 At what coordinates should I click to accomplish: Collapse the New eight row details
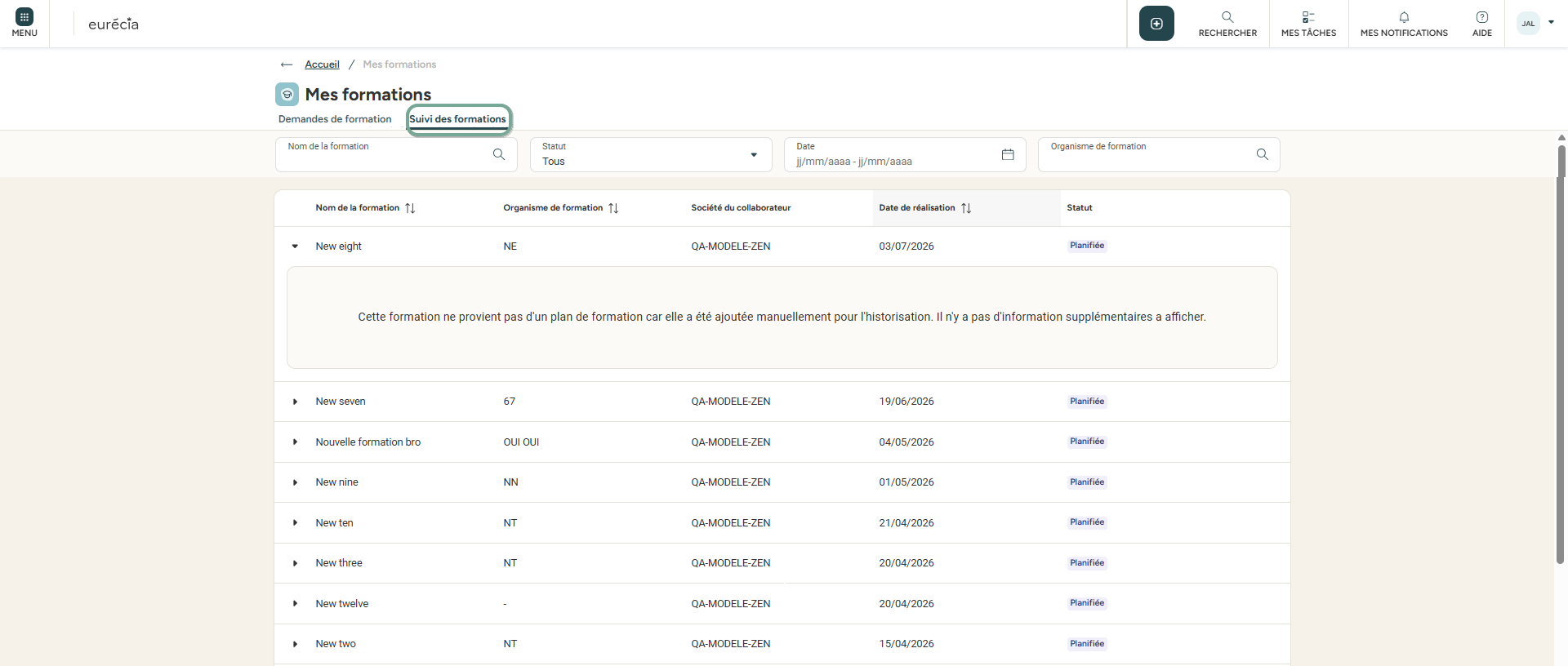tap(295, 246)
